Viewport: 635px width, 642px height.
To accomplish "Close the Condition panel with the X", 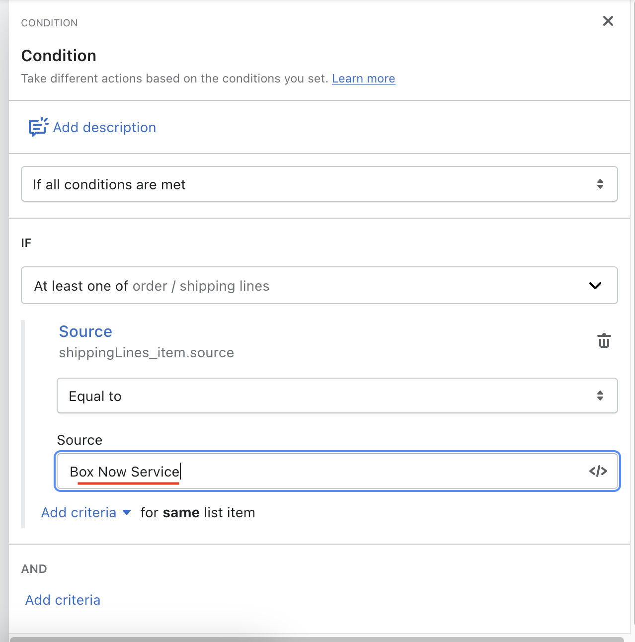I will coord(608,21).
